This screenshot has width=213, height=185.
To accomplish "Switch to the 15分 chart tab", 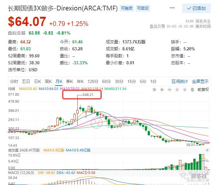I will [x=132, y=81].
